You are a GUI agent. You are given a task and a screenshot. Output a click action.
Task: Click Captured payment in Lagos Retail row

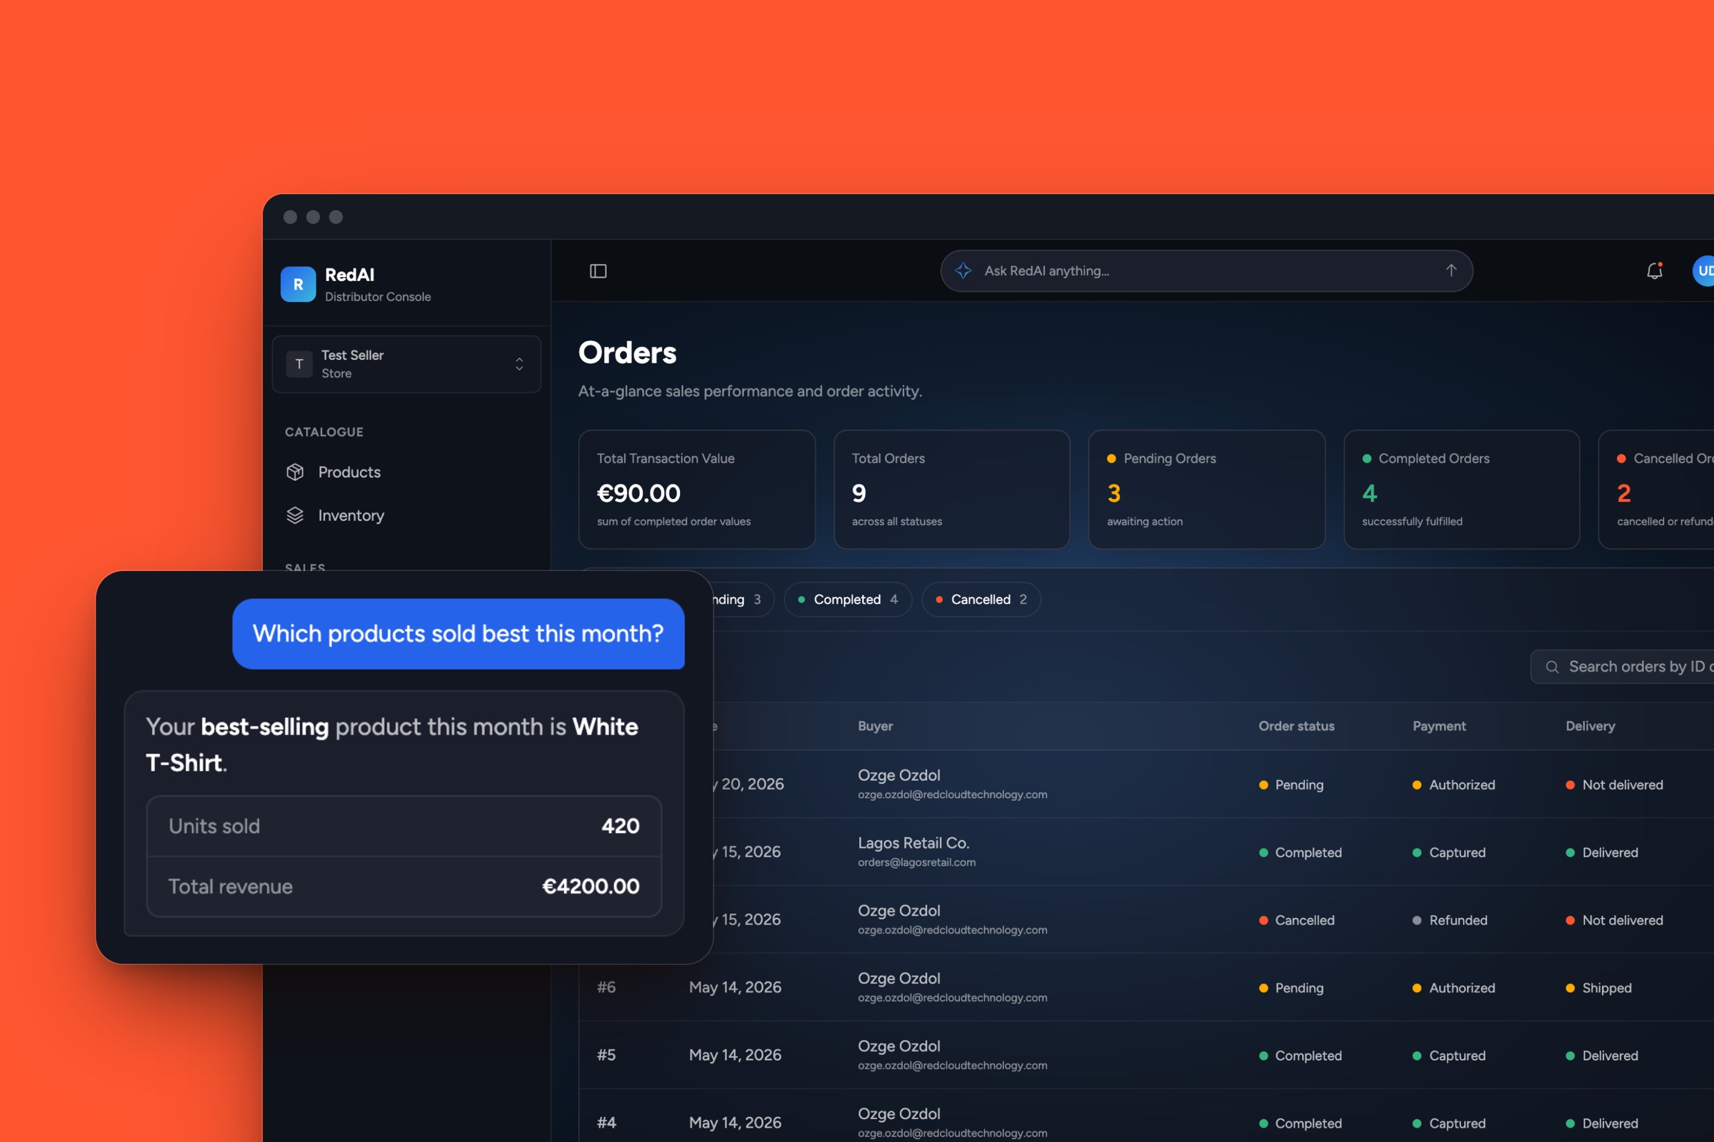coord(1449,853)
